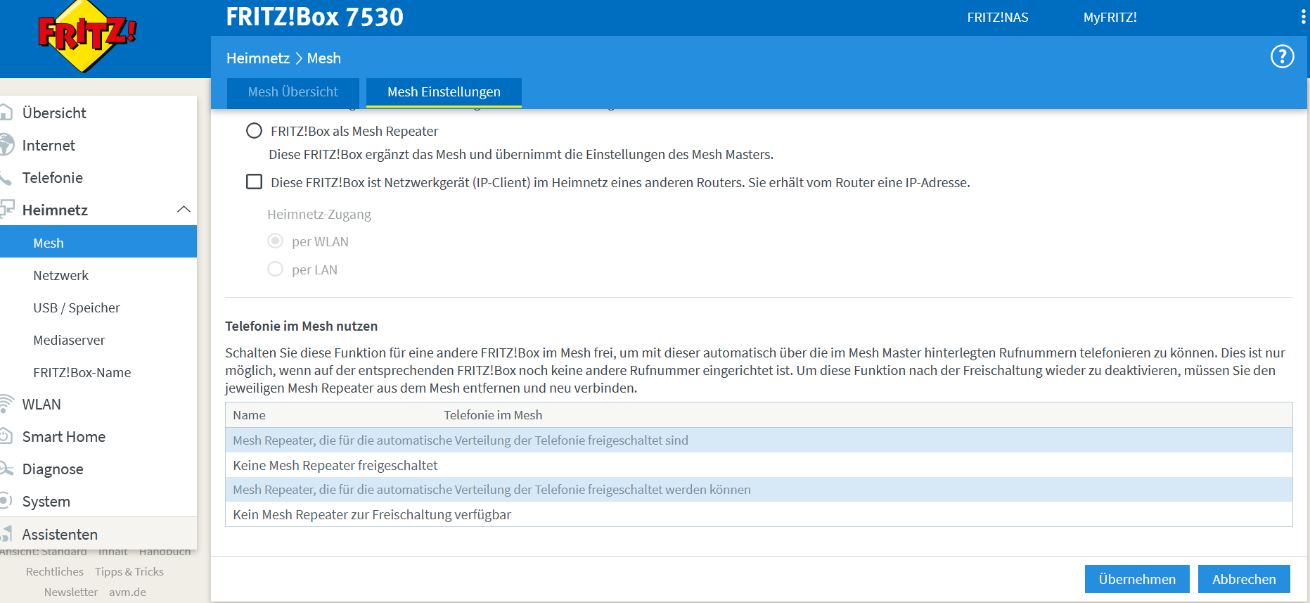Click the Übernehmen button
Viewport: 1310px width, 603px height.
pyautogui.click(x=1137, y=579)
